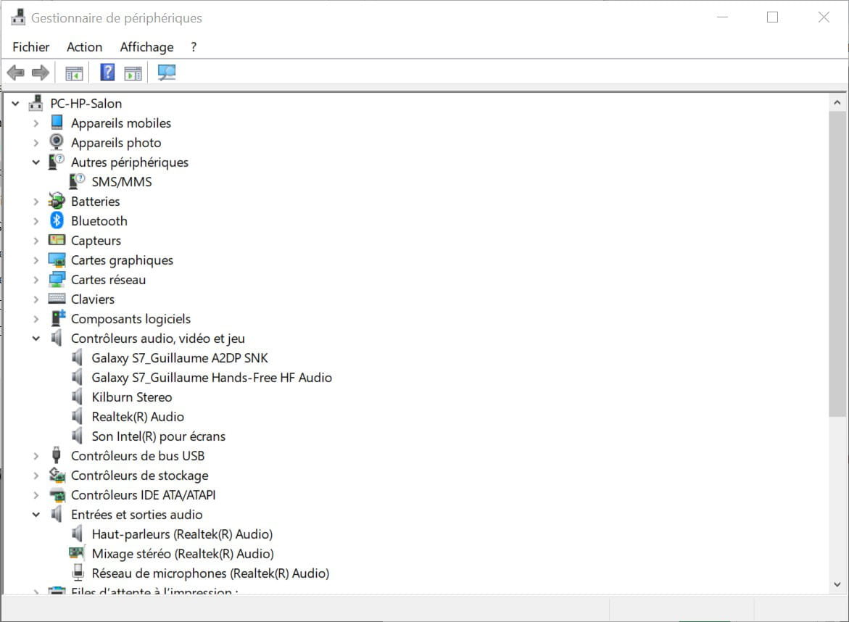
Task: Select Haut-parleurs (Realtek(R) Audio) label
Action: point(182,534)
